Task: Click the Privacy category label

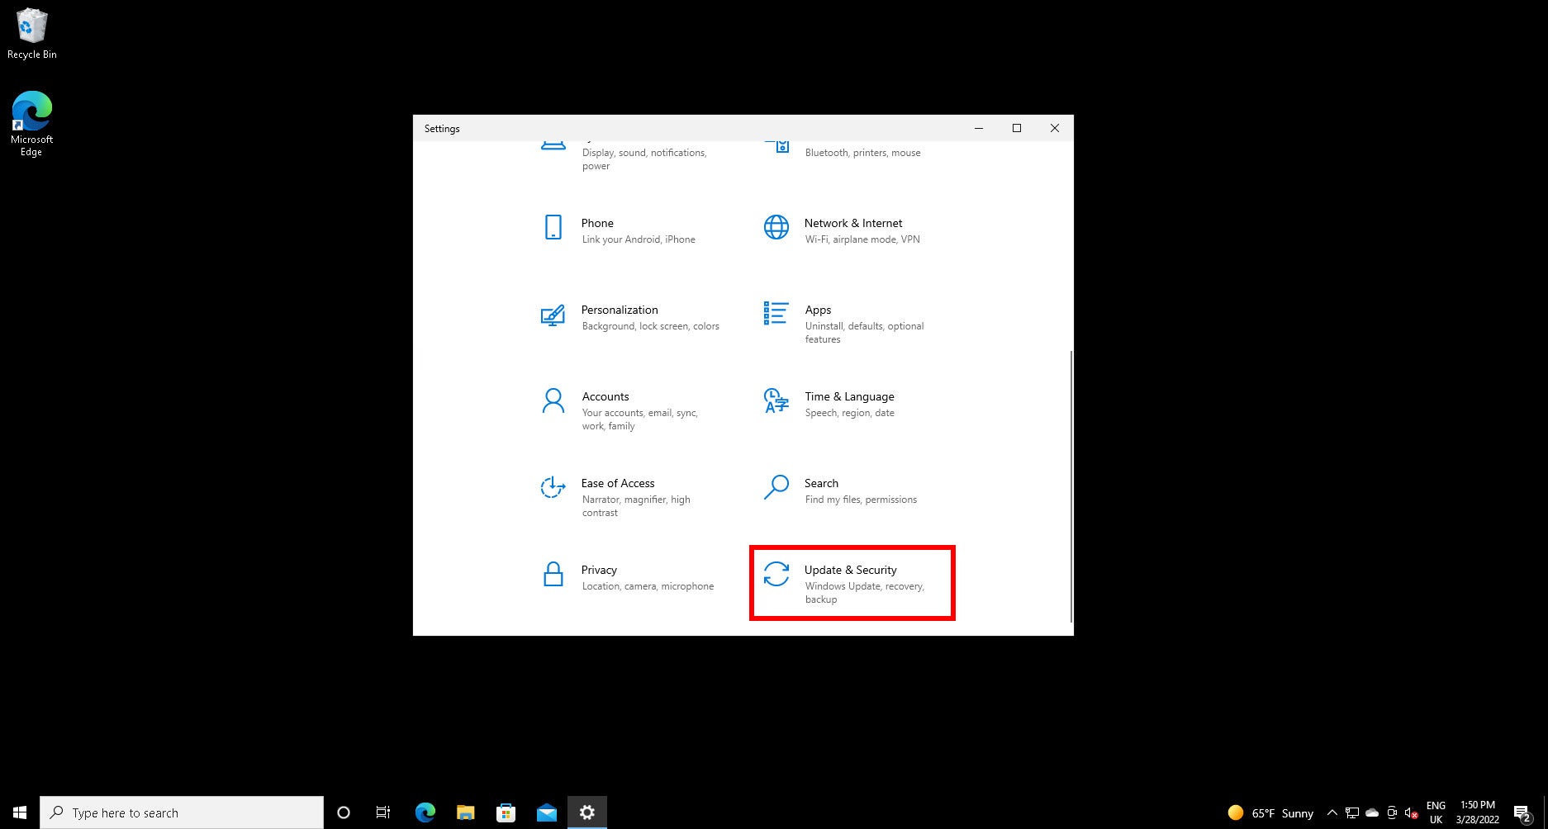Action: point(599,570)
